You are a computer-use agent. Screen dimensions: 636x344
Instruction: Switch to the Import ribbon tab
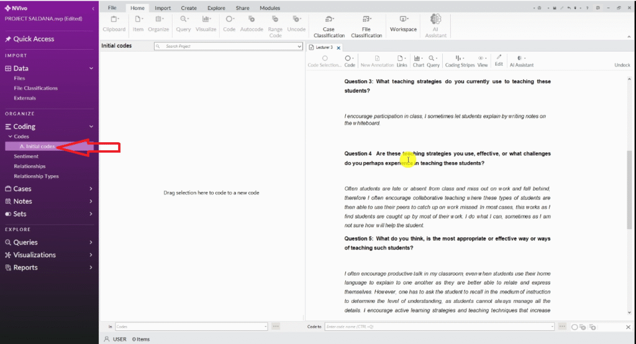[163, 8]
